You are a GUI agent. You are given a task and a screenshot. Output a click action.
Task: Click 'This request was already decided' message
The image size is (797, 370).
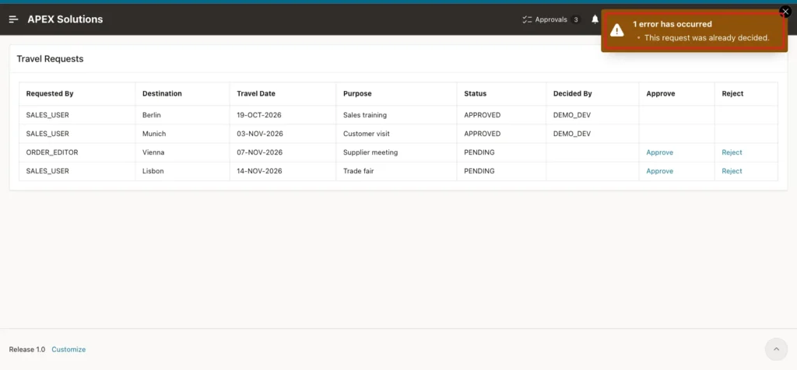coord(707,37)
